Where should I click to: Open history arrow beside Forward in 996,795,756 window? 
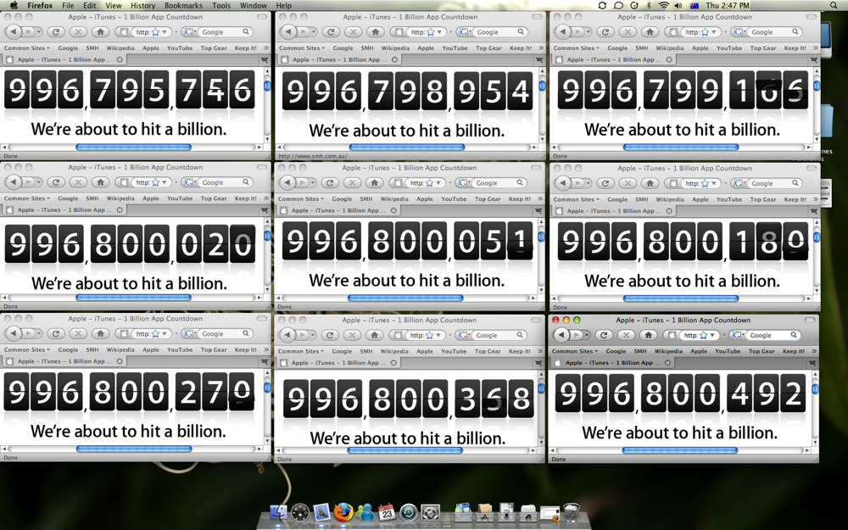pos(38,32)
